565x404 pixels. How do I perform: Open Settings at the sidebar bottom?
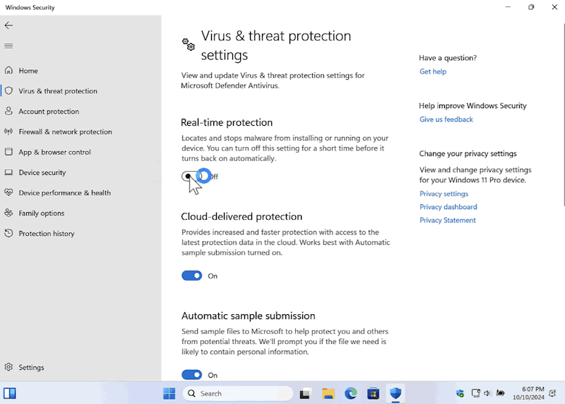pos(81,367)
